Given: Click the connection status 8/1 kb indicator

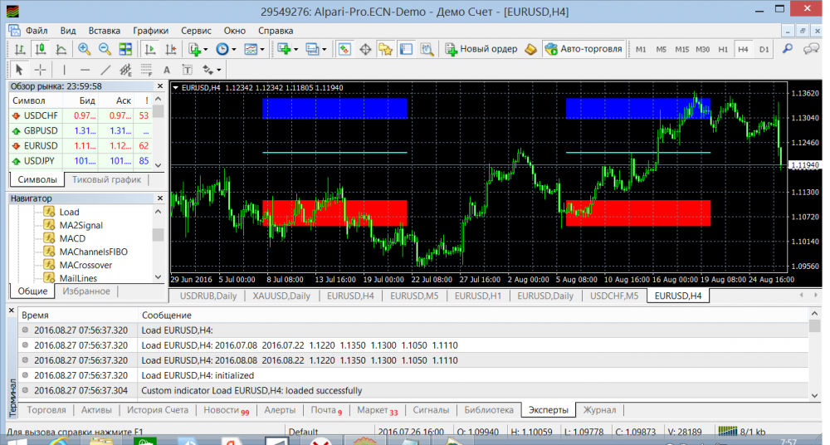Looking at the screenshot, I should (742, 431).
